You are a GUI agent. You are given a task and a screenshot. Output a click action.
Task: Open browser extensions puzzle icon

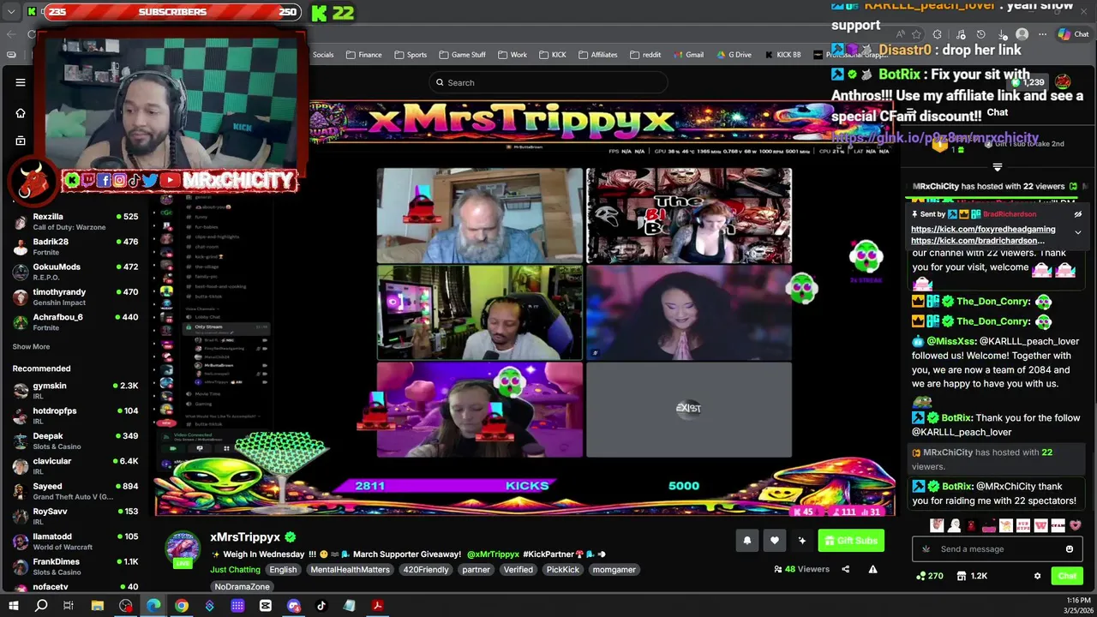pos(938,34)
